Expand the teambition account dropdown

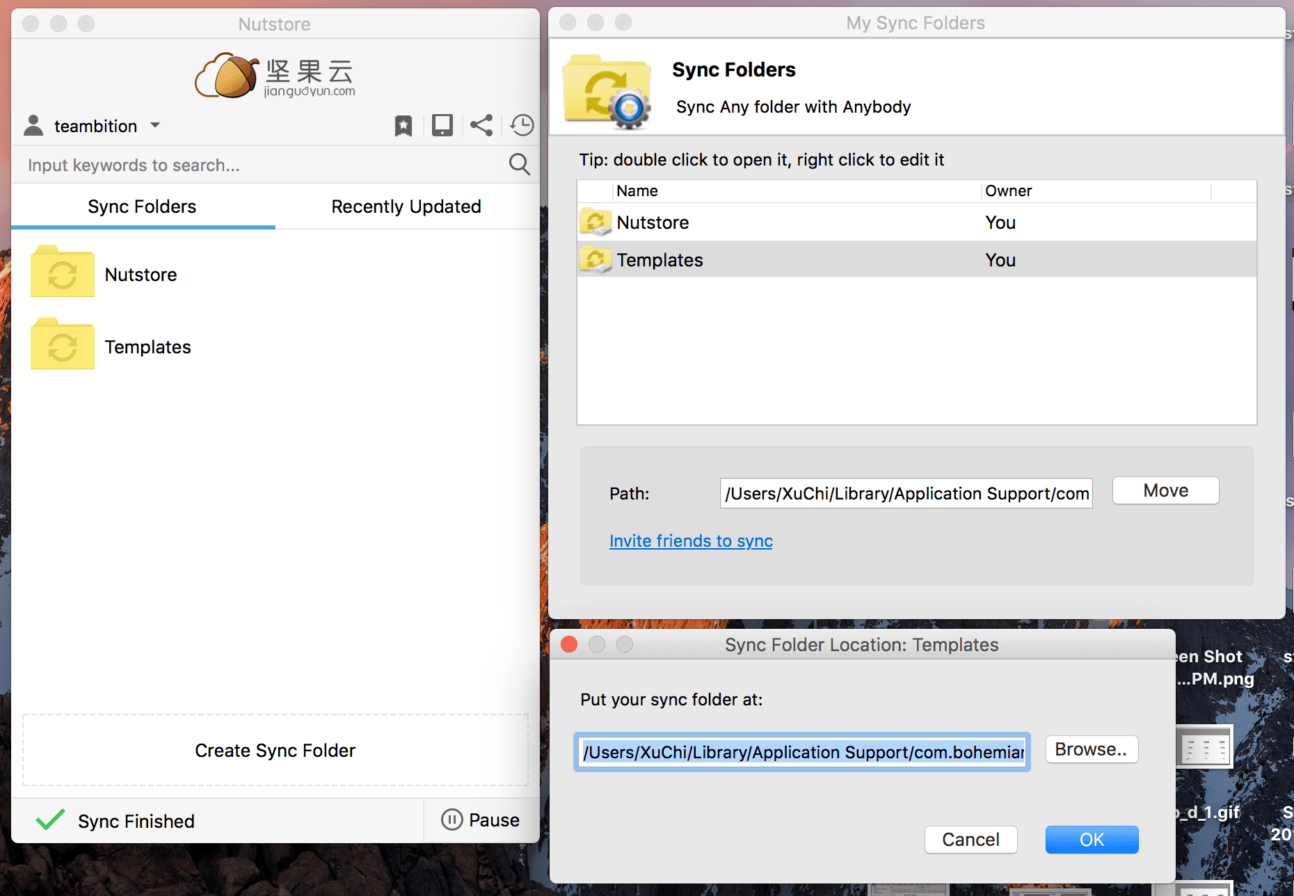(x=155, y=125)
